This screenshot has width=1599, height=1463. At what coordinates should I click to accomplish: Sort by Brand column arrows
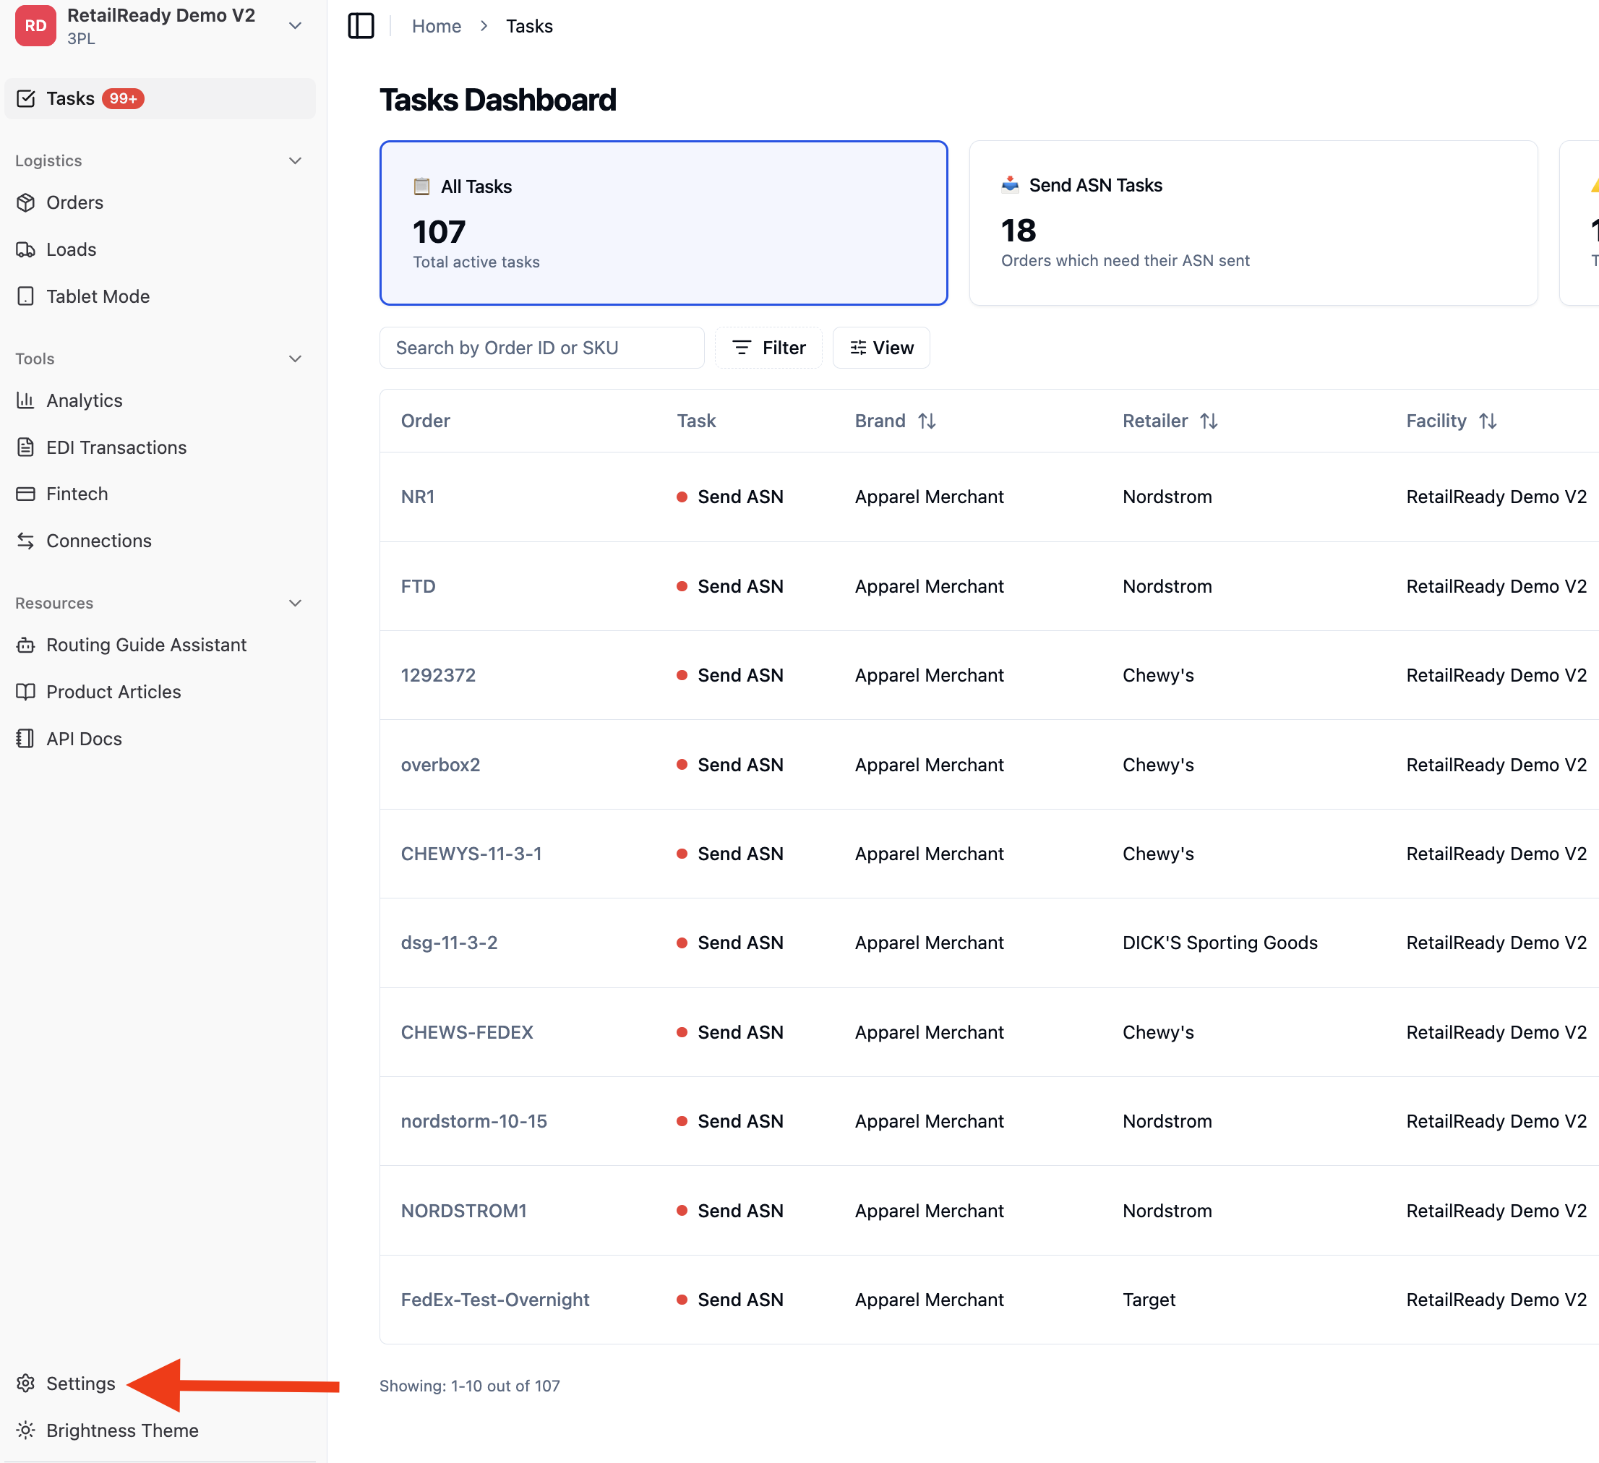[927, 420]
